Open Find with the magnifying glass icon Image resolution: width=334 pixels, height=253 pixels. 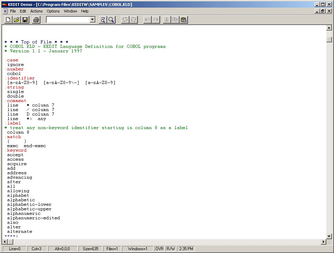pyautogui.click(x=111, y=20)
